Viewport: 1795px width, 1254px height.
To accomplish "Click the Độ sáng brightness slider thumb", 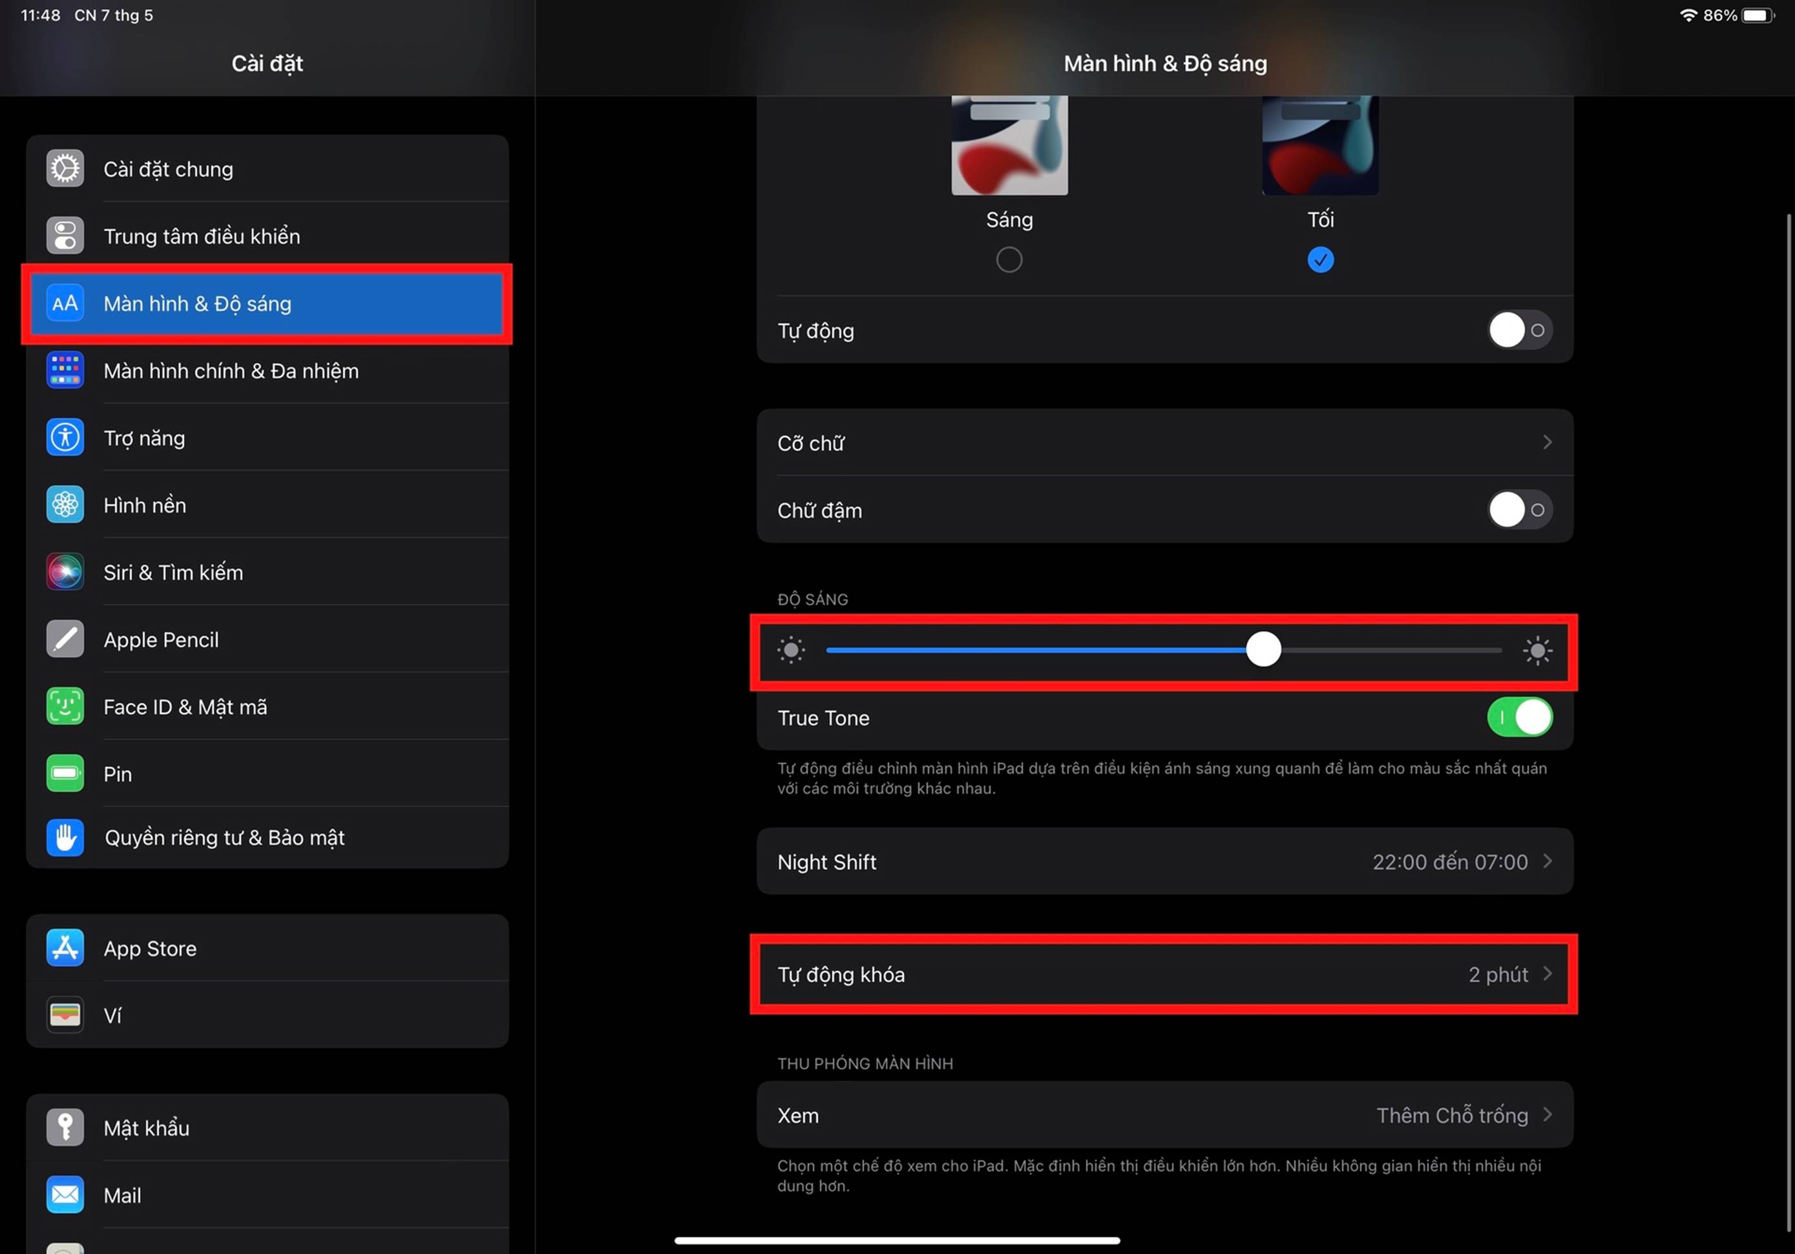I will pyautogui.click(x=1263, y=650).
